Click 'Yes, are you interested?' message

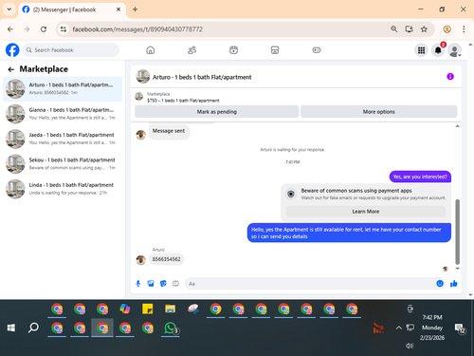pos(420,177)
